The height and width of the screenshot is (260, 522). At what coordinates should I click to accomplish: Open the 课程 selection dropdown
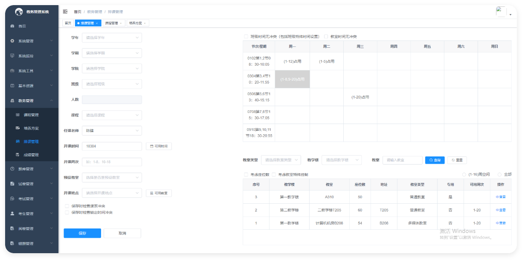click(112, 115)
